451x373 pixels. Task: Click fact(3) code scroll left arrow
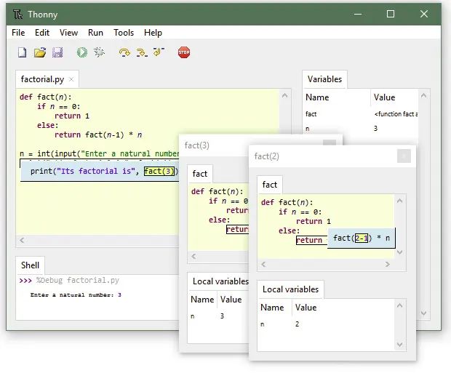194,256
